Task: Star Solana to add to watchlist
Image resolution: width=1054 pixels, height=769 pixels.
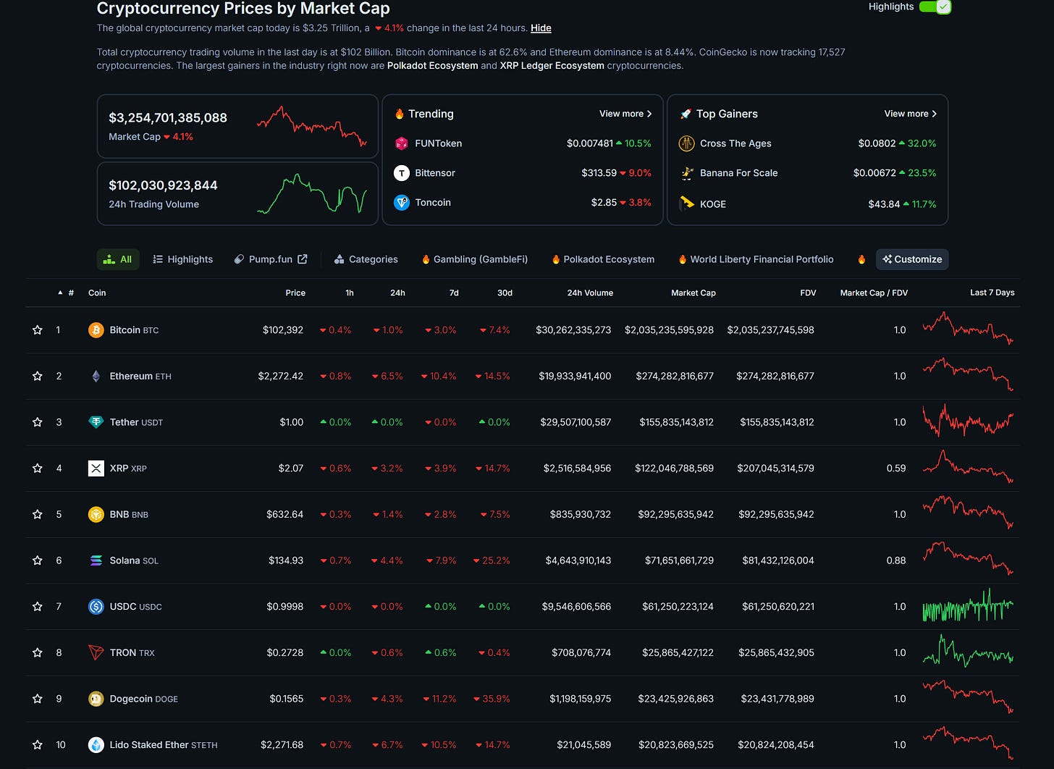Action: (x=38, y=560)
